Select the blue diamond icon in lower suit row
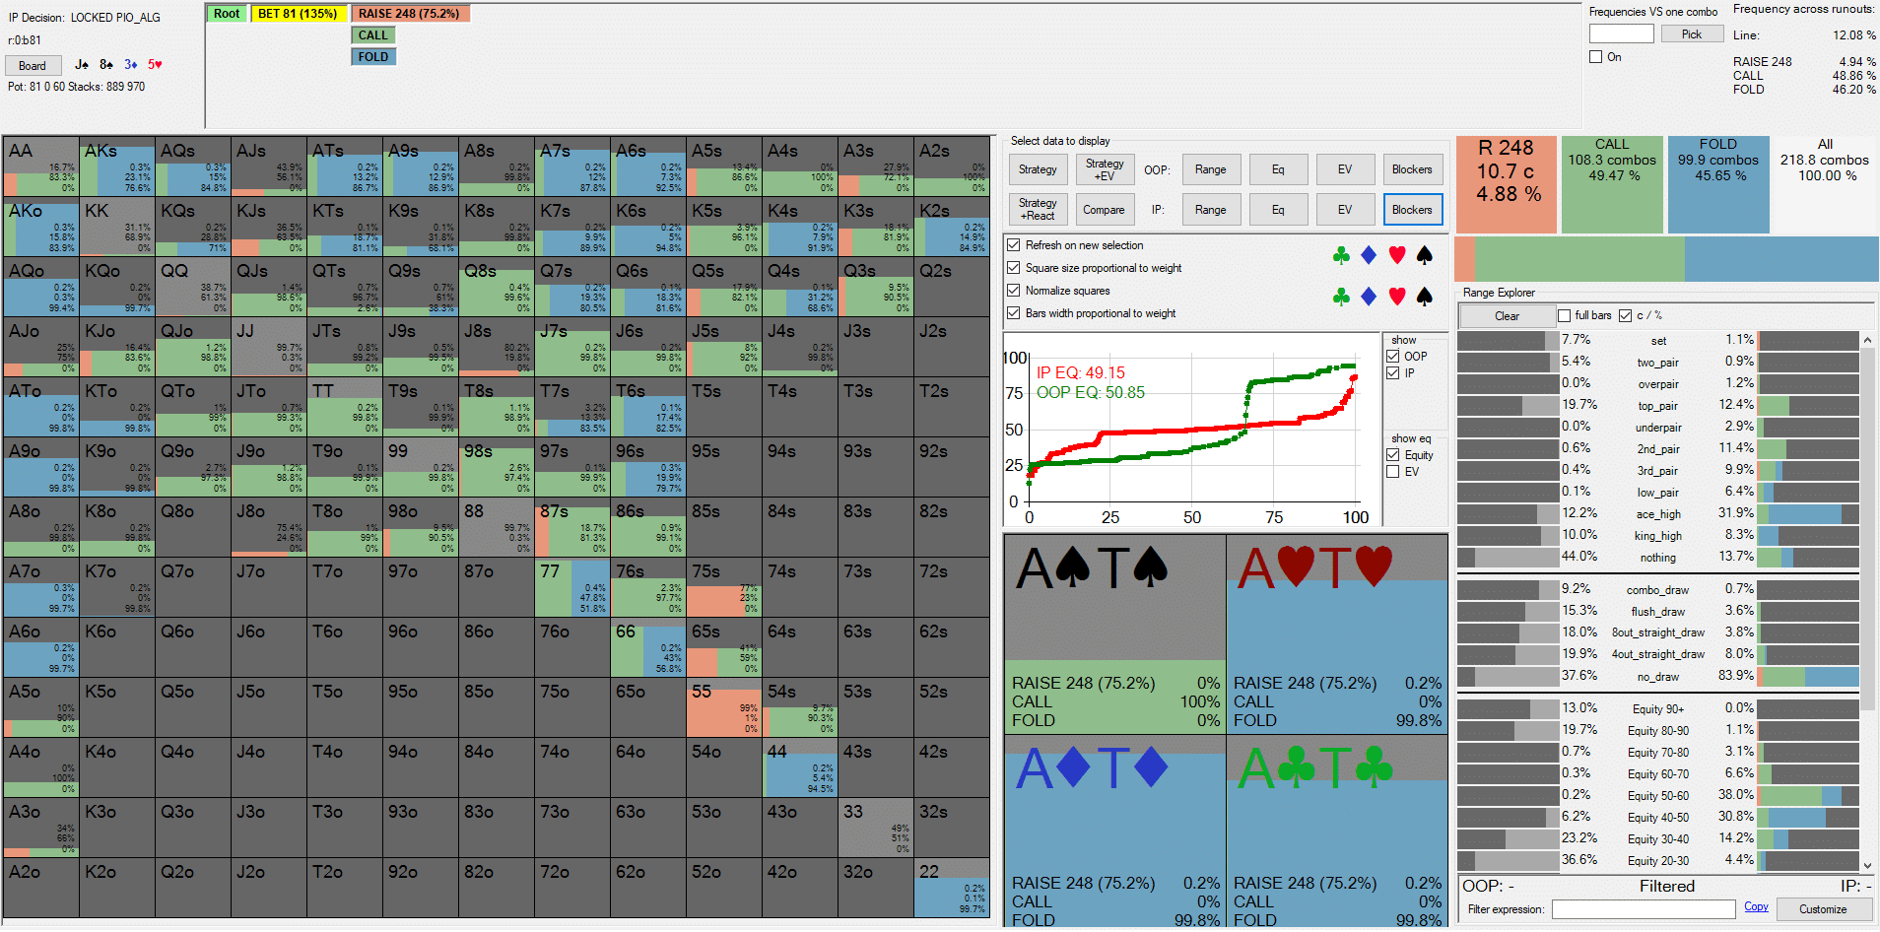 pyautogui.click(x=1369, y=297)
